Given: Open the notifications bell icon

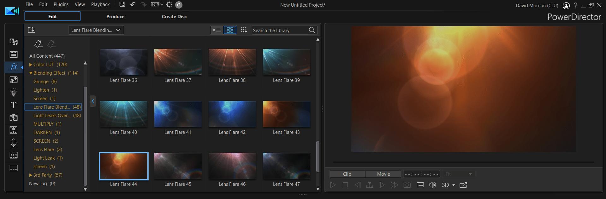Looking at the screenshot, I should (x=179, y=5).
